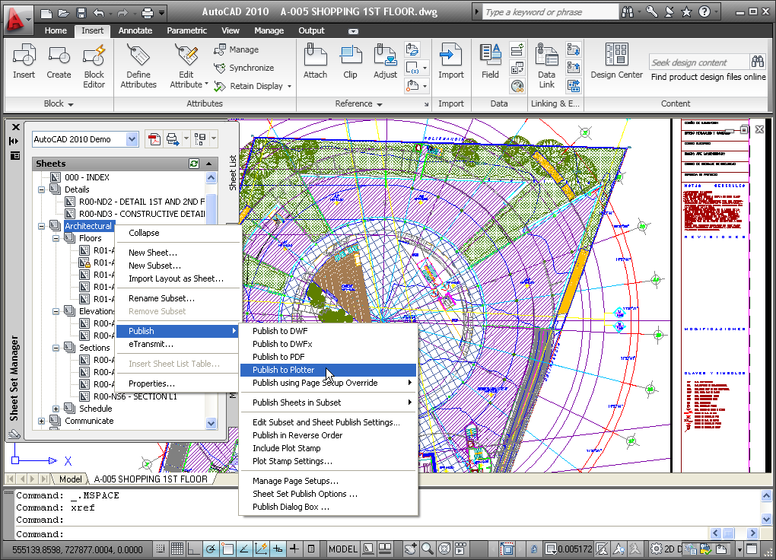The width and height of the screenshot is (776, 560).
Task: Collapse the Details subset in the tree
Action: point(42,189)
